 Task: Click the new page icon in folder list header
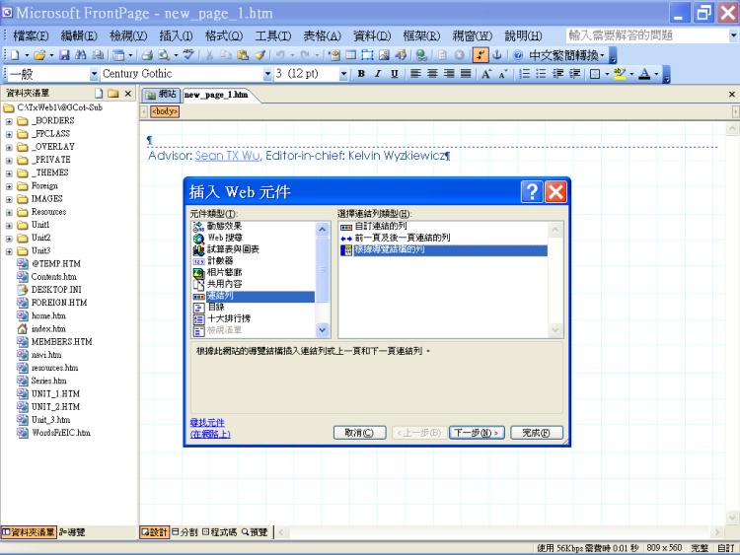point(99,94)
